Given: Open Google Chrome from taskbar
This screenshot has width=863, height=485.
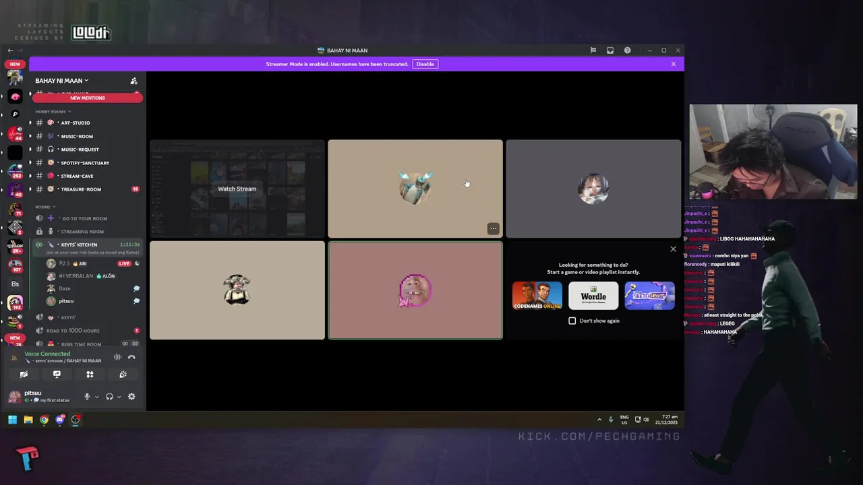Looking at the screenshot, I should point(44,420).
